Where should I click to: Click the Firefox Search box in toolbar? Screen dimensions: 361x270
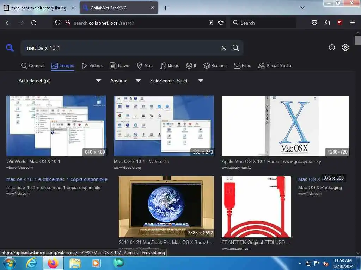[x=263, y=23]
